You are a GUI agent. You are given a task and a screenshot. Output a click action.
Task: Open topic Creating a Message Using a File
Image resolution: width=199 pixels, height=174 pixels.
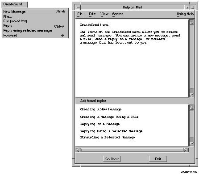tap(109, 117)
